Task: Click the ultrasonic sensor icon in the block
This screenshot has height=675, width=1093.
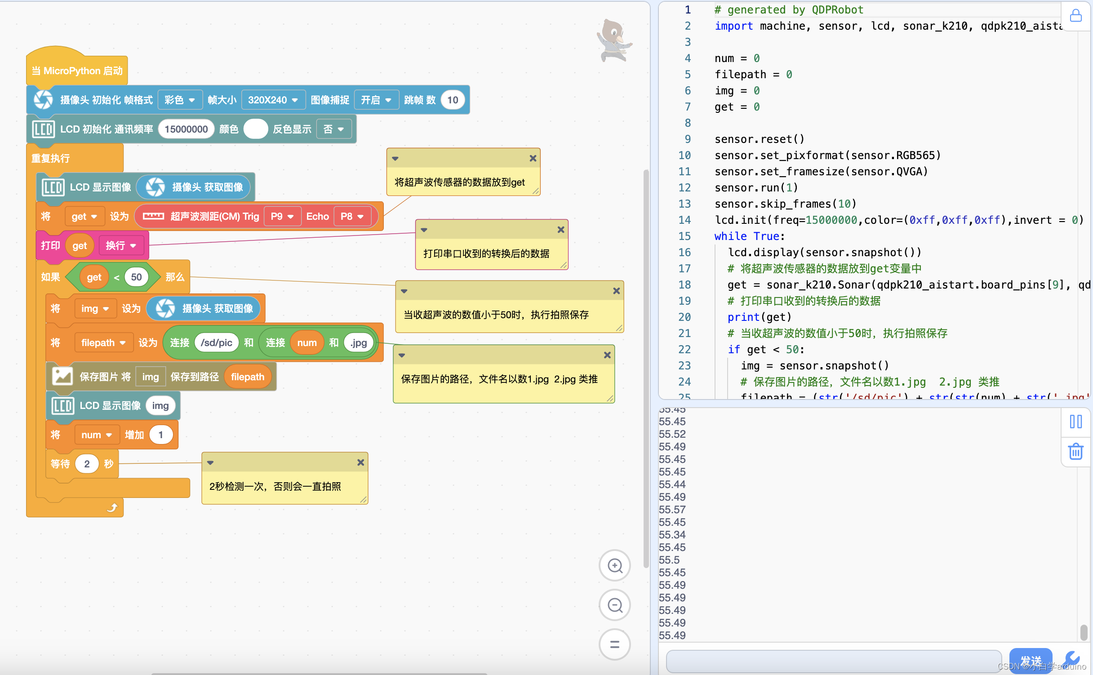Action: click(153, 216)
